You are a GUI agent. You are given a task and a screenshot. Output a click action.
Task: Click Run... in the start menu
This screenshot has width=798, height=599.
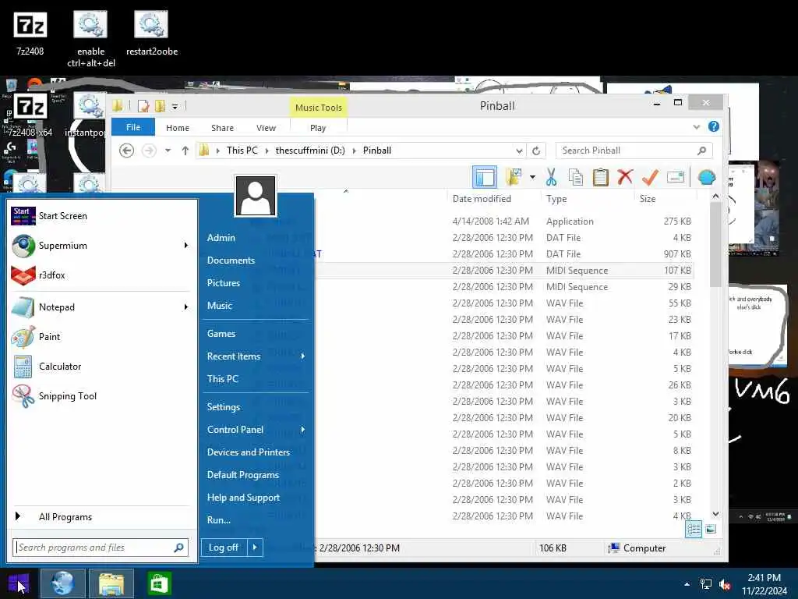click(x=219, y=520)
